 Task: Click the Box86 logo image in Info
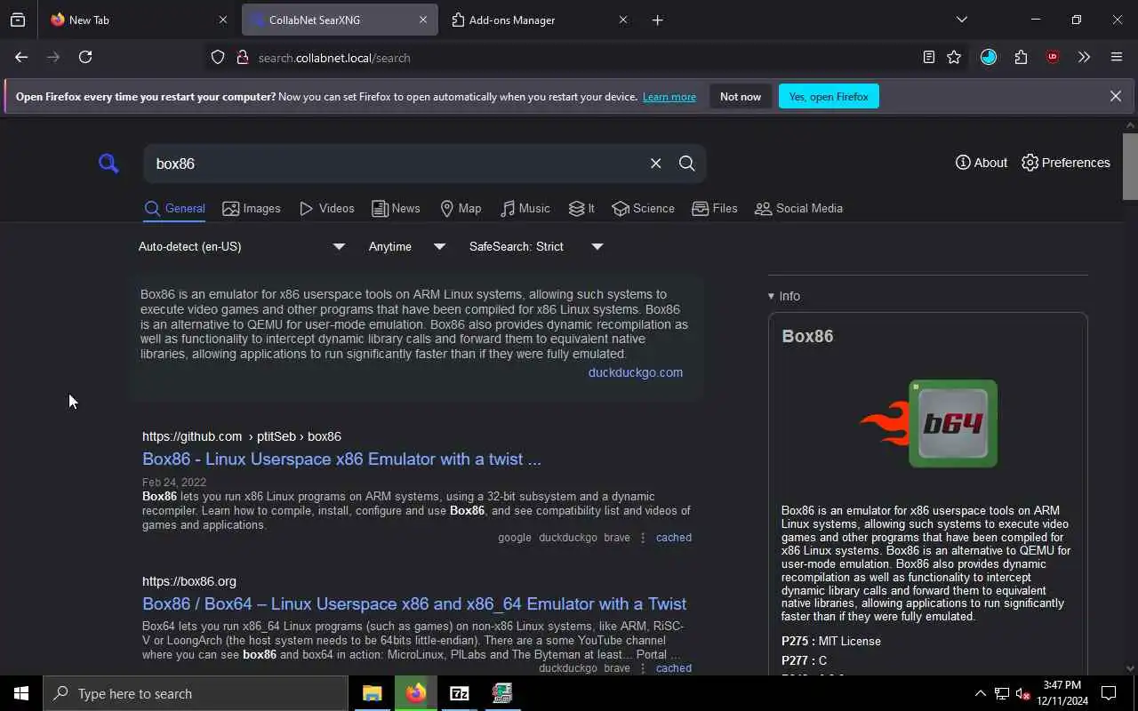(x=928, y=423)
